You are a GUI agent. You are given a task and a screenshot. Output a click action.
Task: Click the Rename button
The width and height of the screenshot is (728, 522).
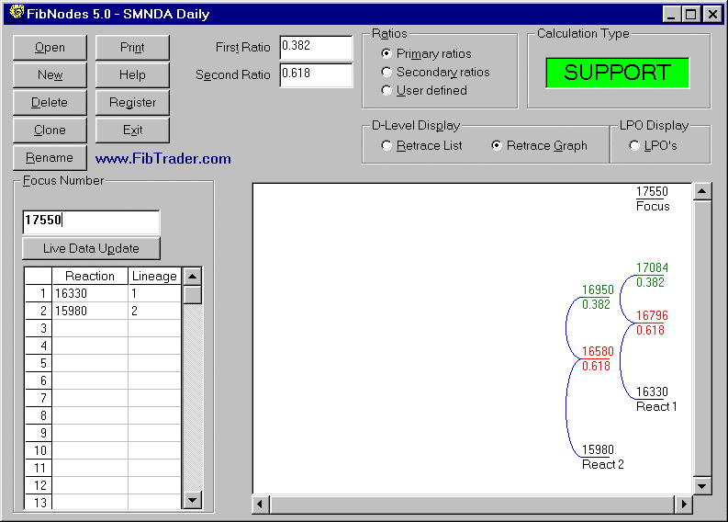click(x=50, y=157)
